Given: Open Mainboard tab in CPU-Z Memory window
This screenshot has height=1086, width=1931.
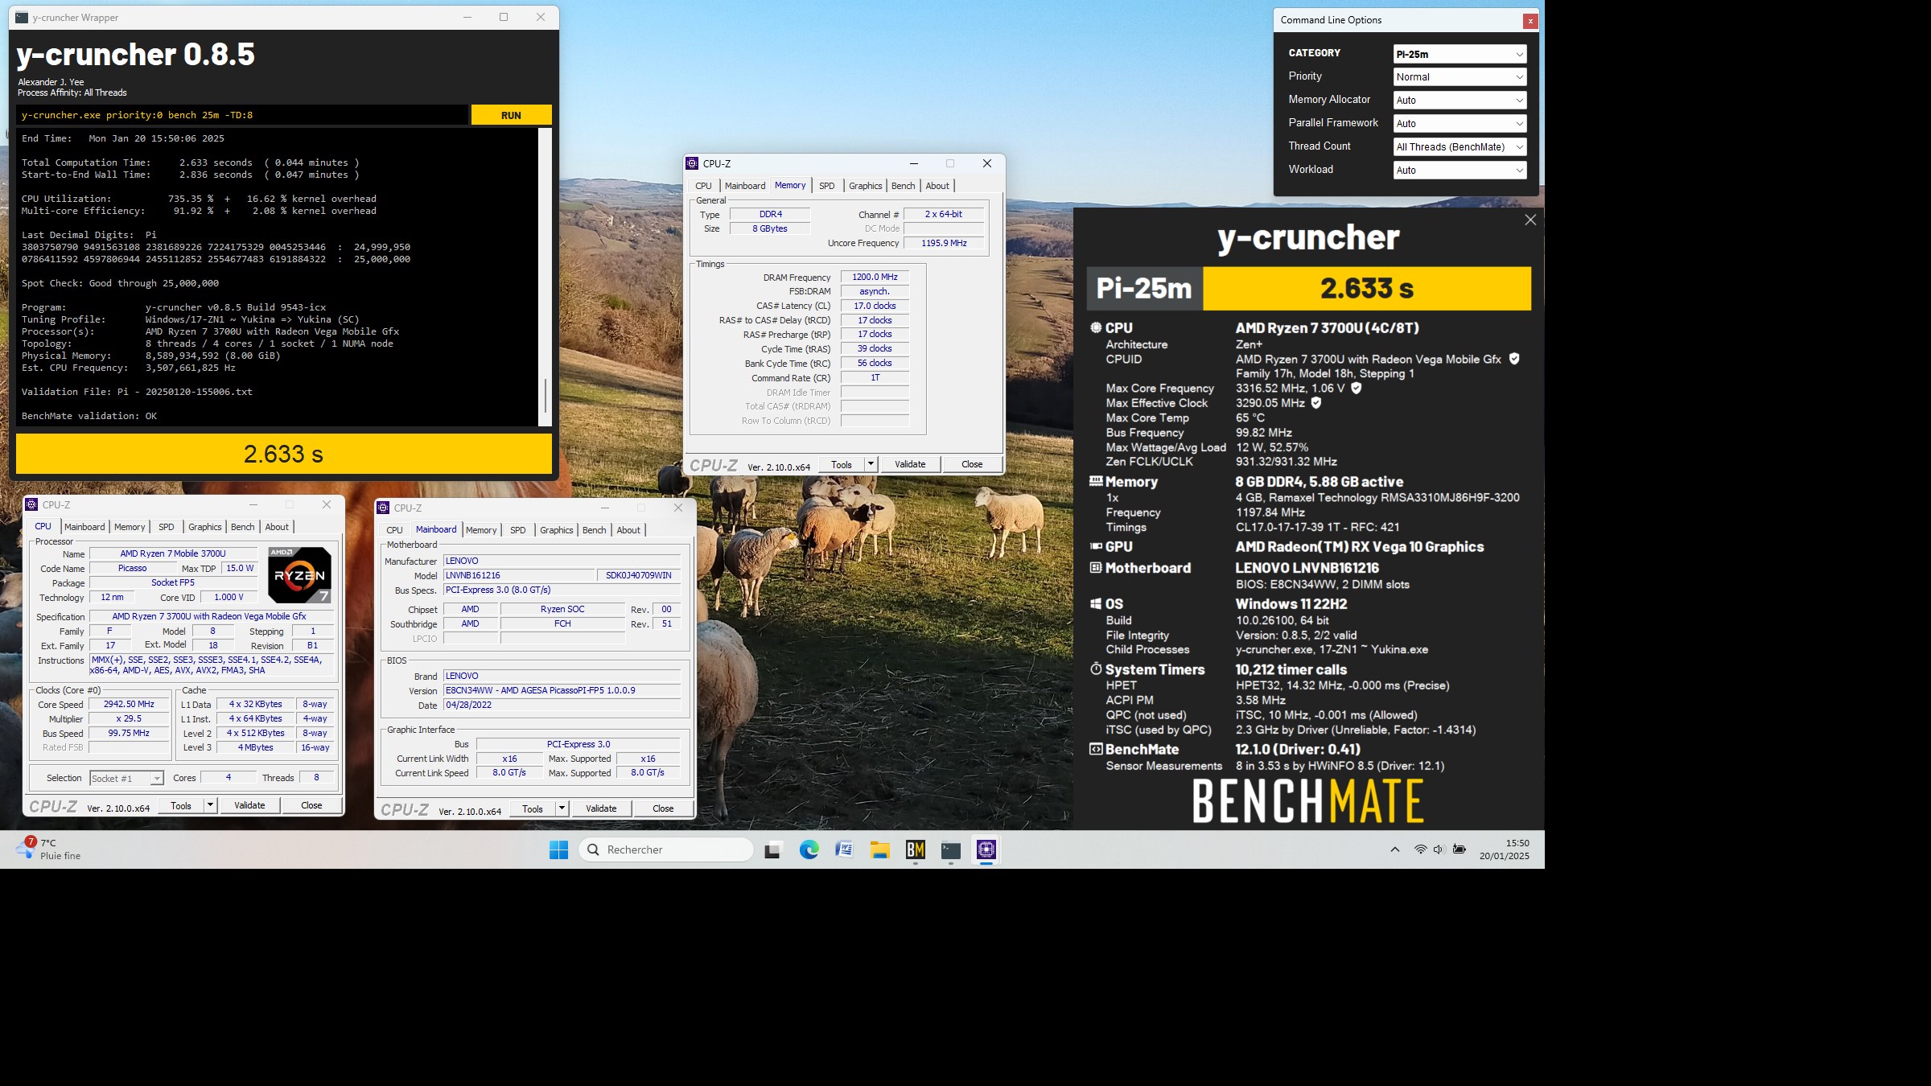Looking at the screenshot, I should [745, 186].
